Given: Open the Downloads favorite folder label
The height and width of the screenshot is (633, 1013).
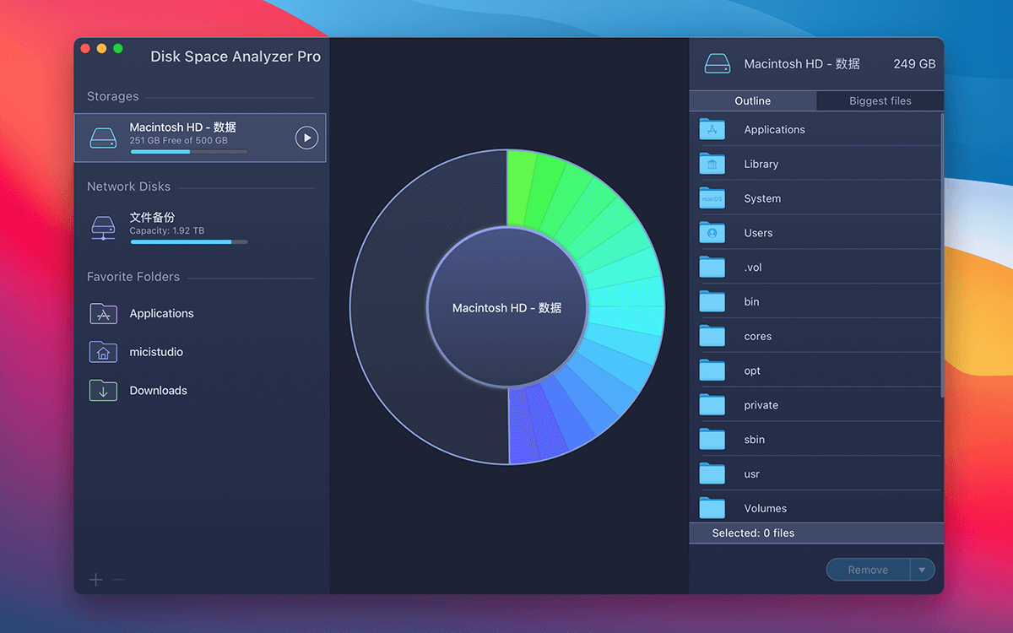Looking at the screenshot, I should pos(158,391).
